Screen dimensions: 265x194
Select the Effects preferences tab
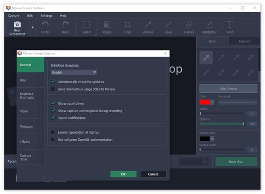point(30,142)
